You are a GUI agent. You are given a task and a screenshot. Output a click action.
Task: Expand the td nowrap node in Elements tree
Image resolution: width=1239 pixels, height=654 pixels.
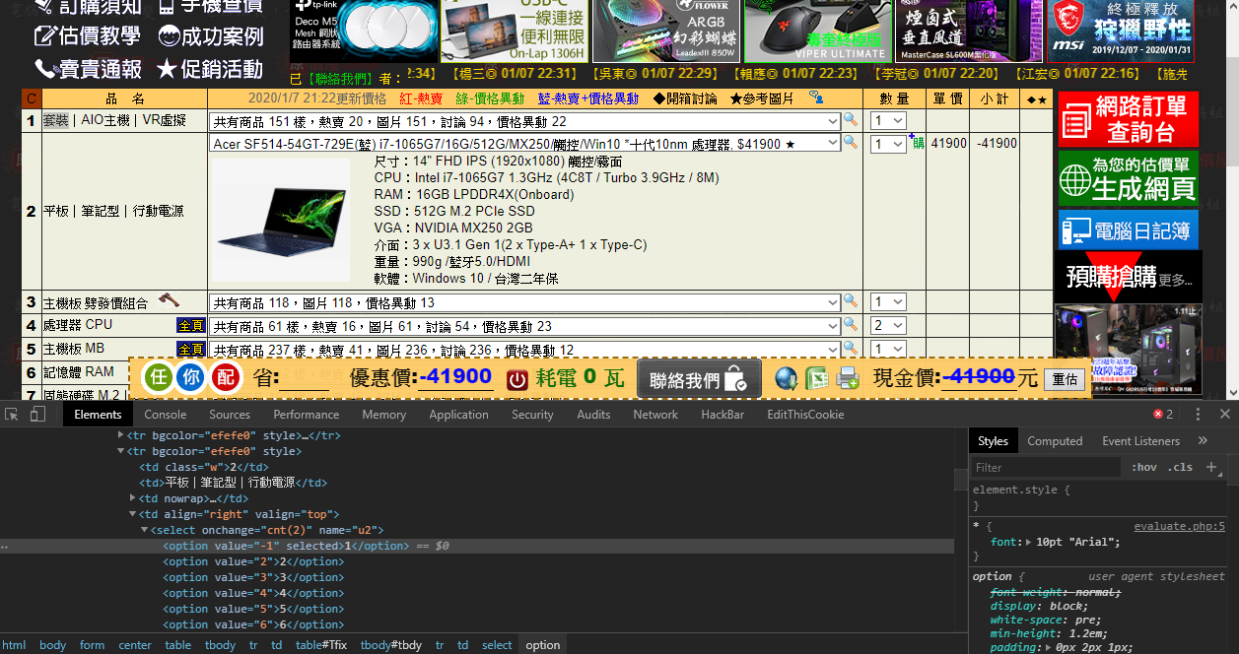134,498
